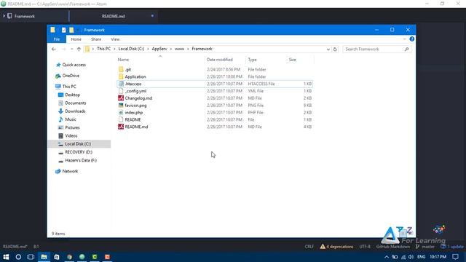Image resolution: width=466 pixels, height=262 pixels.
Task: Show hidden system tray icons
Action: tap(387, 257)
